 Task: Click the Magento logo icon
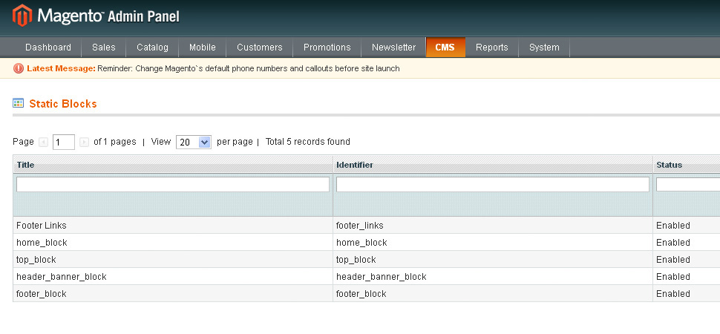[22, 16]
